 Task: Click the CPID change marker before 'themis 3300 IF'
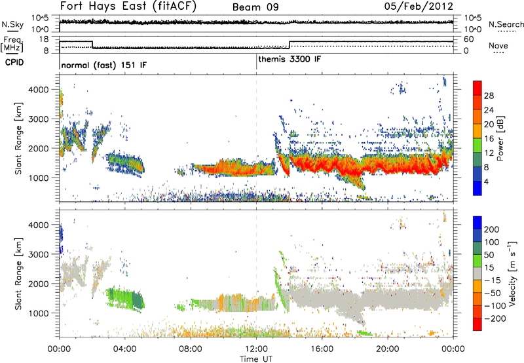pos(256,62)
